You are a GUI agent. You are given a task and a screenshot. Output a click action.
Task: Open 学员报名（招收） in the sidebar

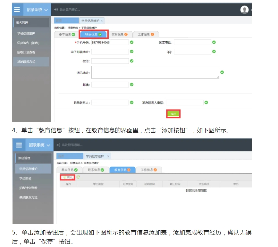(28, 43)
